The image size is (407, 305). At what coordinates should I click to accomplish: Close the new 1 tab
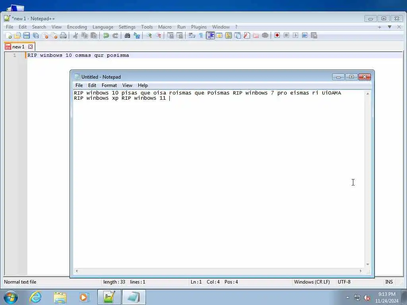[x=30, y=47]
